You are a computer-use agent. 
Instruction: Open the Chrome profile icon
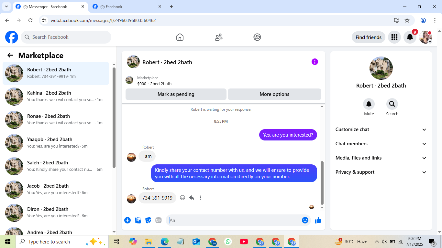(x=423, y=20)
